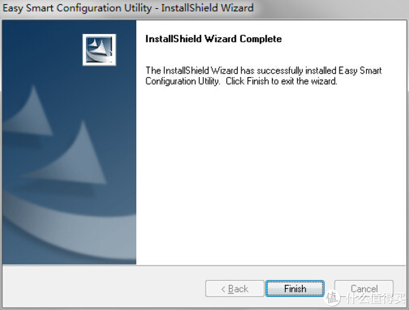Click the gray button panel left of Back
The width and height of the screenshot is (409, 310).
tap(103, 287)
